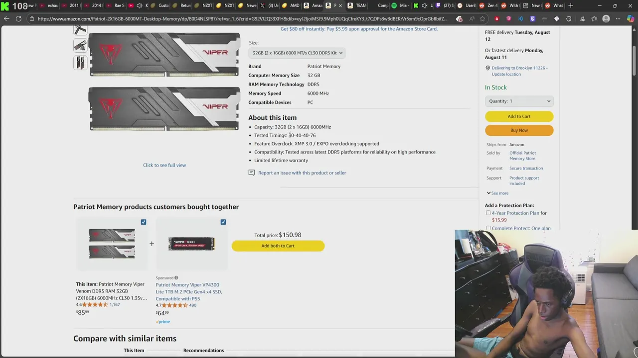Open the main Viper RAM product image
Screen dimensions: 638x358
(x=164, y=82)
